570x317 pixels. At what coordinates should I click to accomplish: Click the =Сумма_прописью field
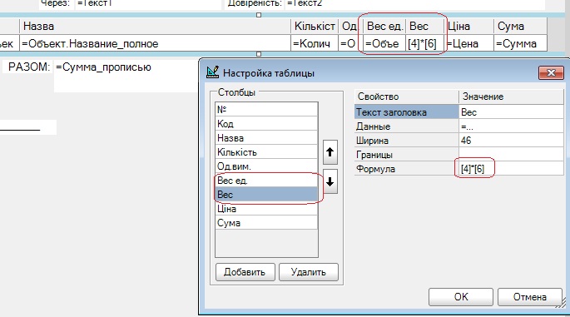tap(126, 76)
